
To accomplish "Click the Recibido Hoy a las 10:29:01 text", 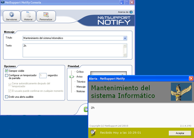I will (x=121, y=133).
